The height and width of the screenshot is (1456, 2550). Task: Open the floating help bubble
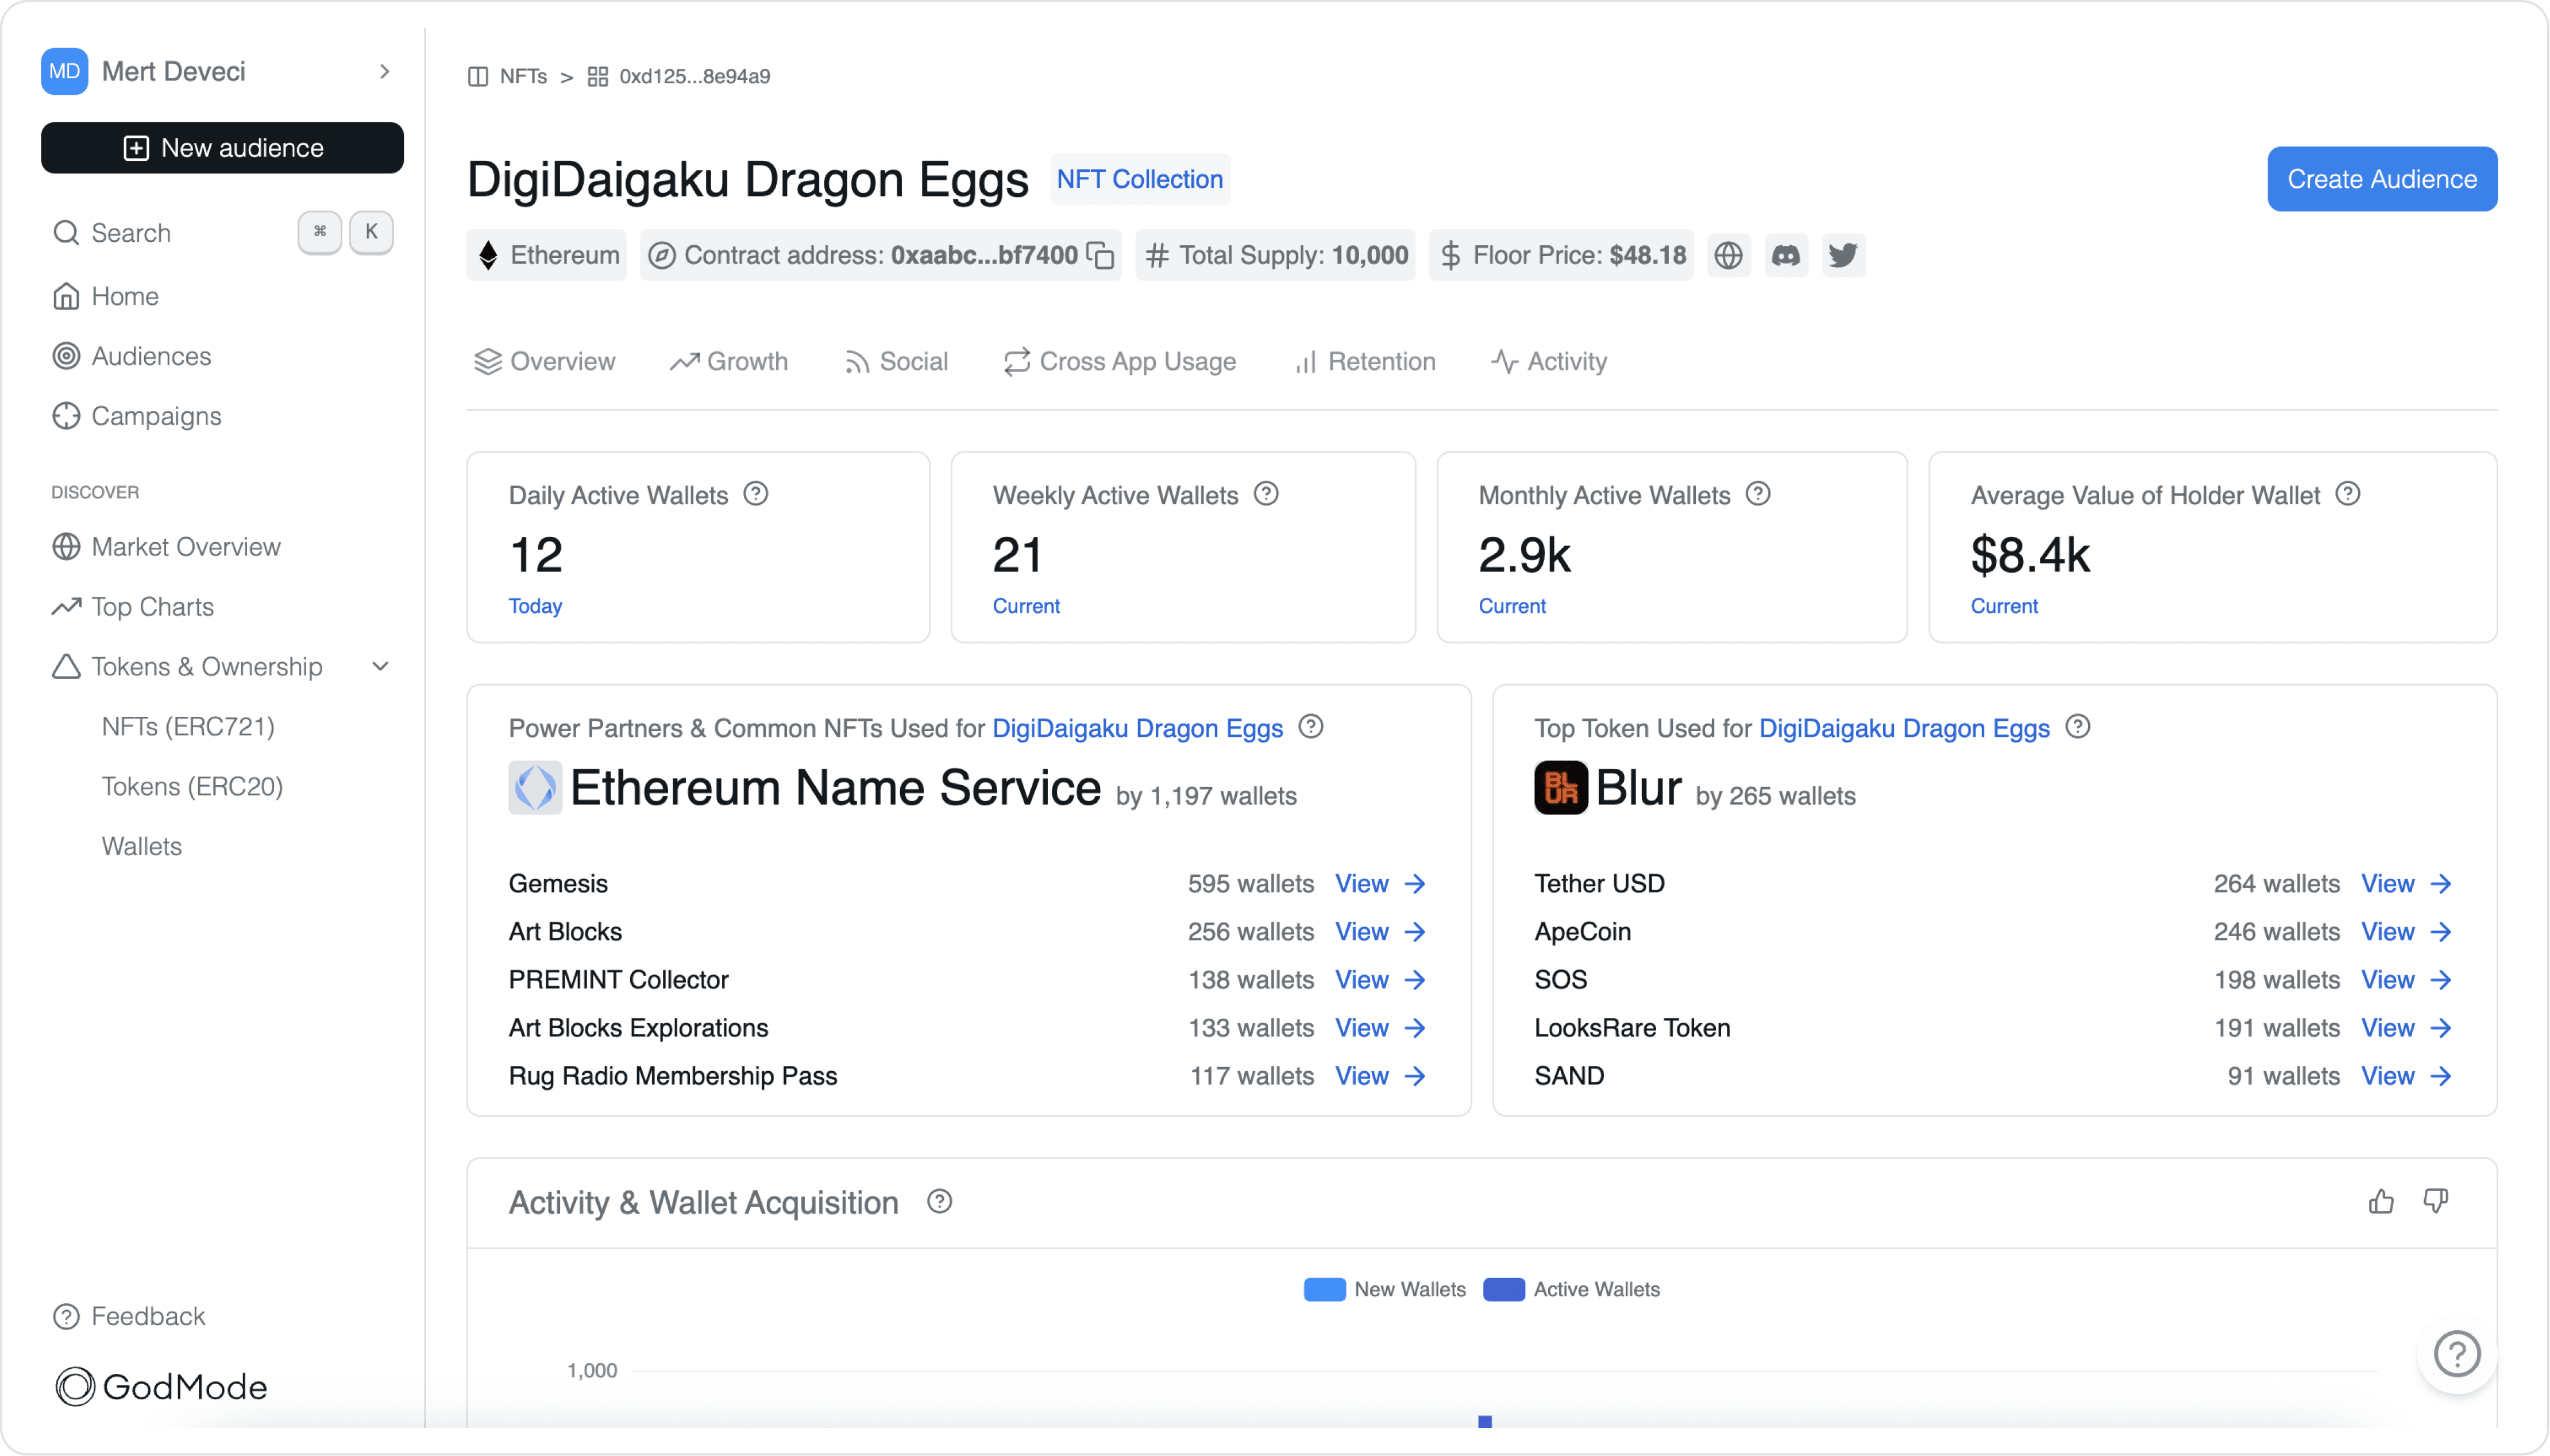pos(2456,1354)
